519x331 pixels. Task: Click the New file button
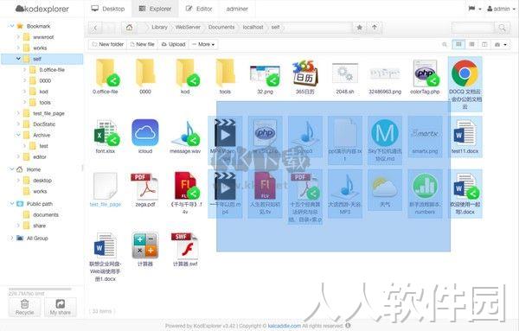pos(142,44)
